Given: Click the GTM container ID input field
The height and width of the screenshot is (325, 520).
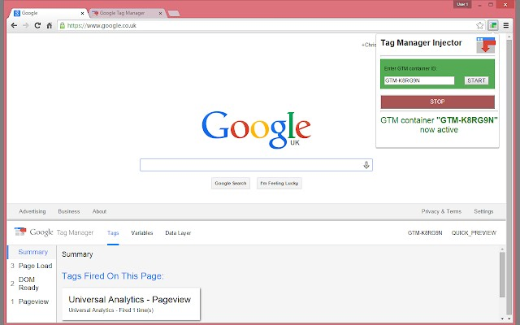Looking at the screenshot, I should [x=419, y=80].
